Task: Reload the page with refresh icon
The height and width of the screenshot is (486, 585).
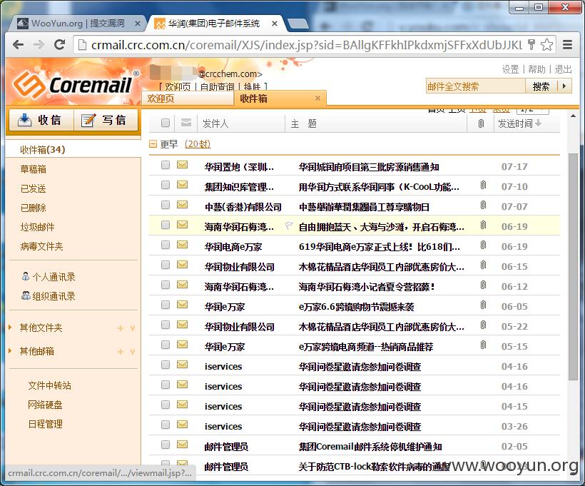Action: click(x=60, y=45)
